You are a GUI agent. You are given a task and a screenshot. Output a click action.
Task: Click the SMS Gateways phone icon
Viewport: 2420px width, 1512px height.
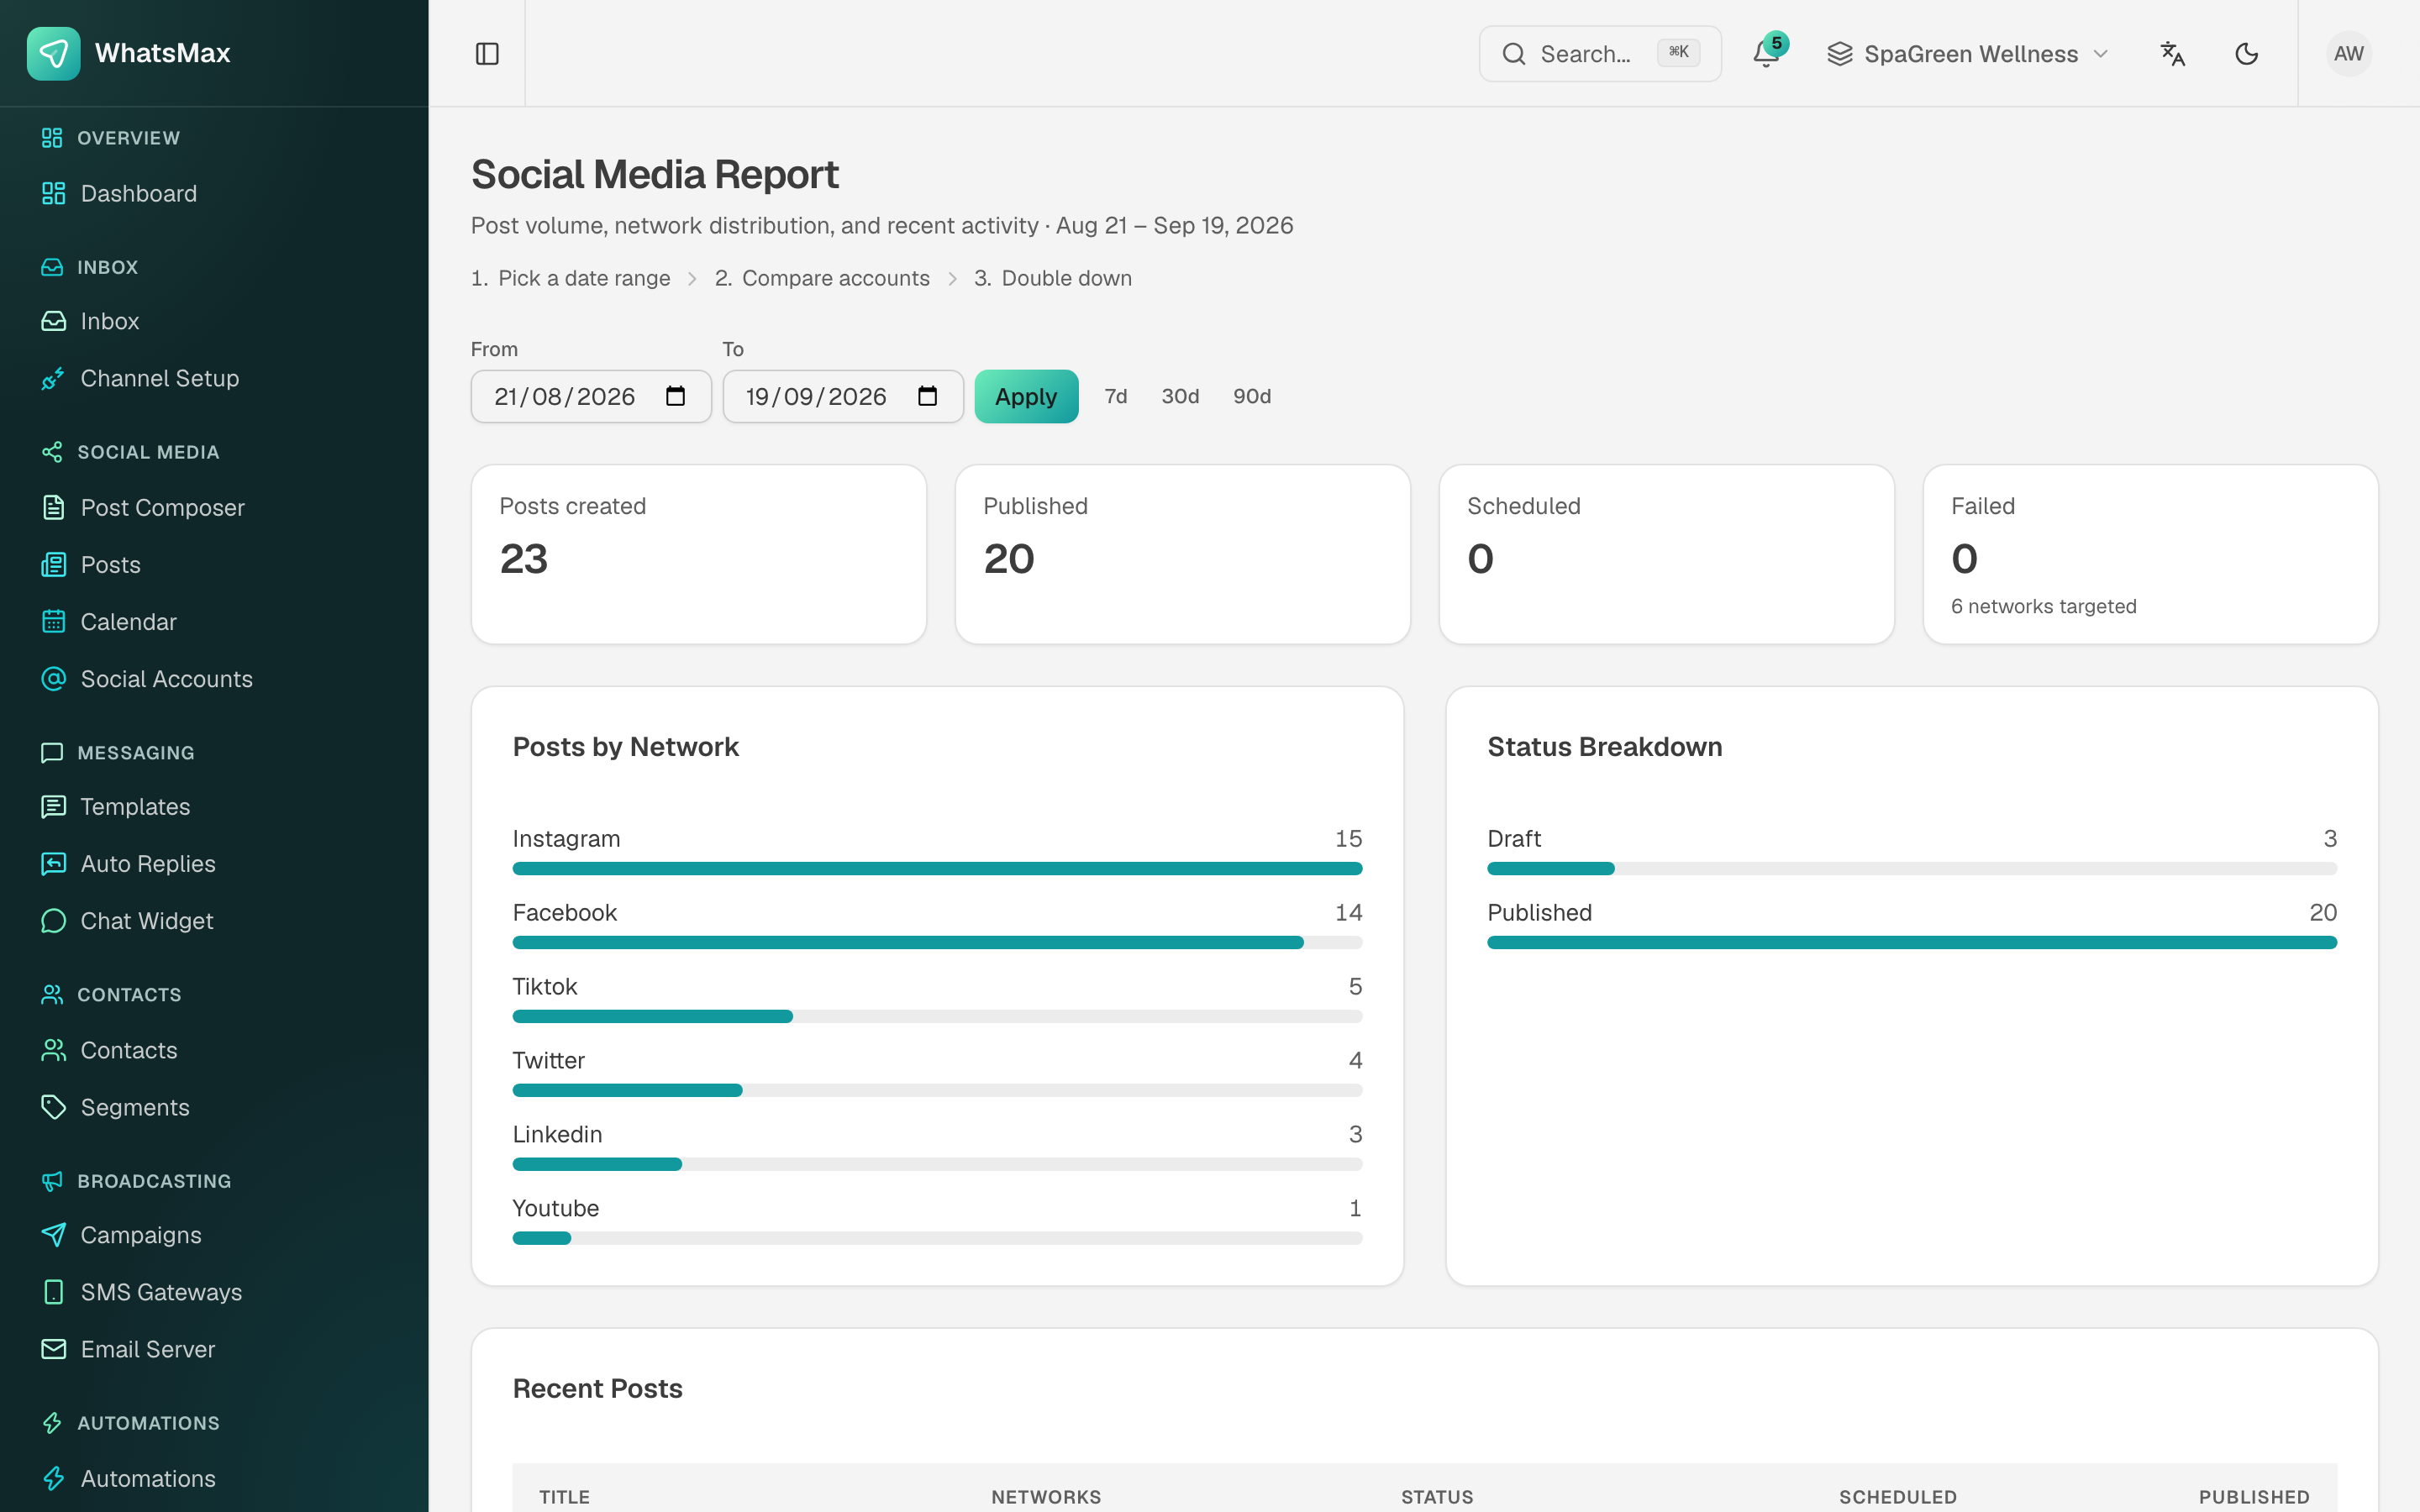tap(54, 1292)
